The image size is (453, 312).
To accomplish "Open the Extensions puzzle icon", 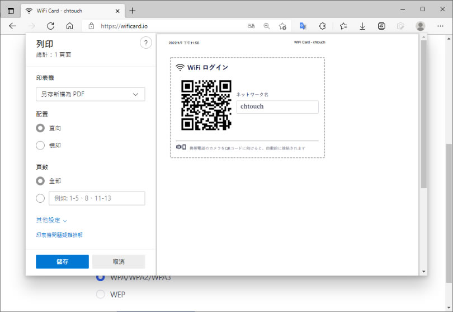I will (x=323, y=26).
